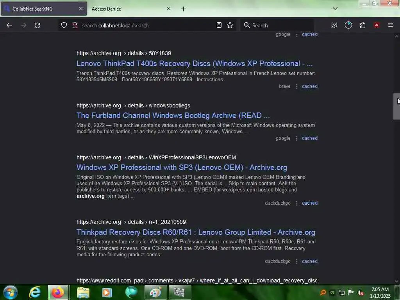Open Thinkpad Recovery Discs R60/R61 result

point(196,232)
